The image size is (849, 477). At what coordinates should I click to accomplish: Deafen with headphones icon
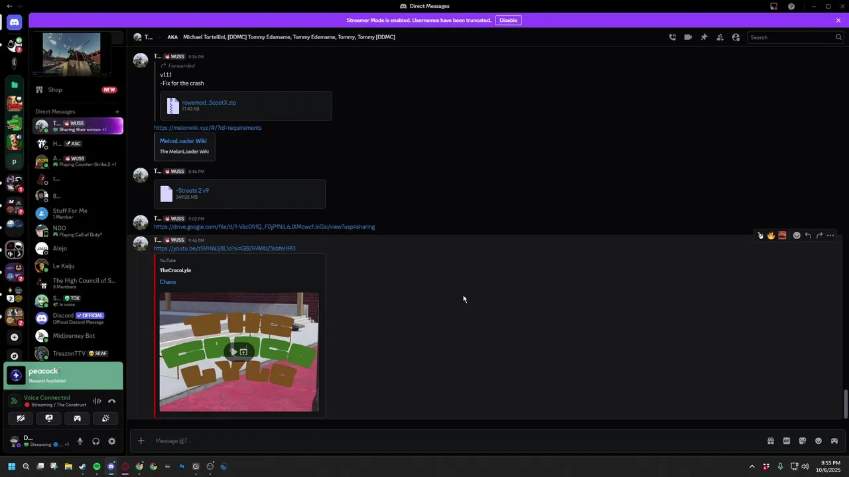pyautogui.click(x=96, y=441)
